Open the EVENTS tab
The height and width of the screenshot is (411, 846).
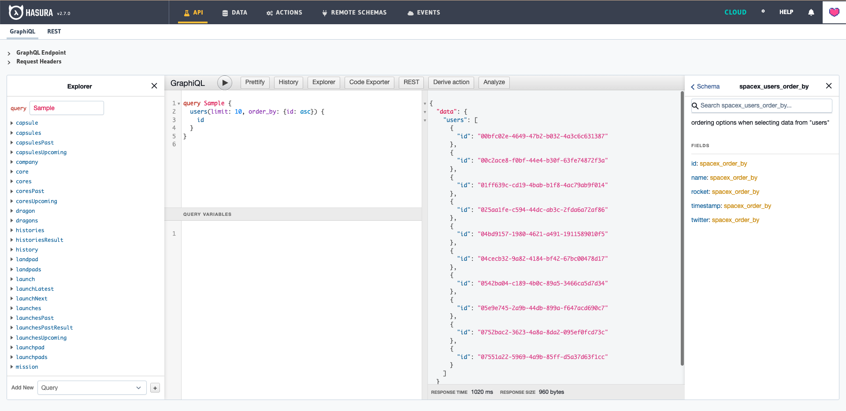tap(423, 12)
